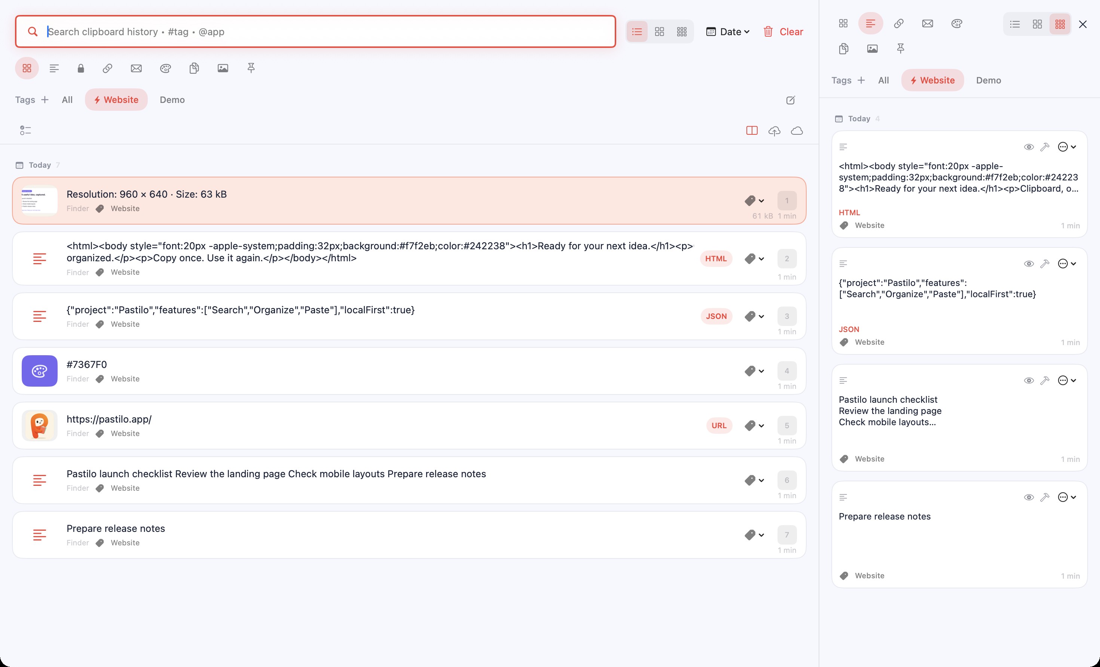Show pinned items in main list
Image resolution: width=1100 pixels, height=667 pixels.
pyautogui.click(x=251, y=68)
